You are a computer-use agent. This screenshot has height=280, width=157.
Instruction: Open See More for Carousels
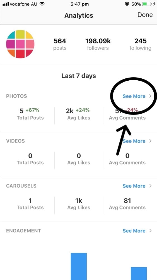pos(134,186)
